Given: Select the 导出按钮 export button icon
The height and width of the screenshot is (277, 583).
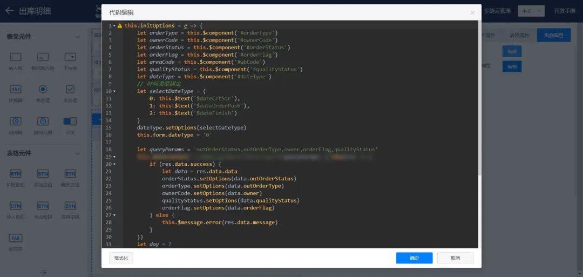Looking at the screenshot, I should tap(43, 206).
